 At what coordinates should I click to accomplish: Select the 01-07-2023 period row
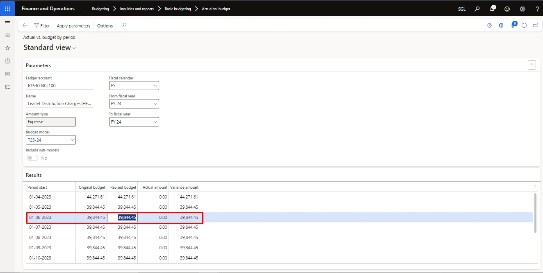[280, 227]
